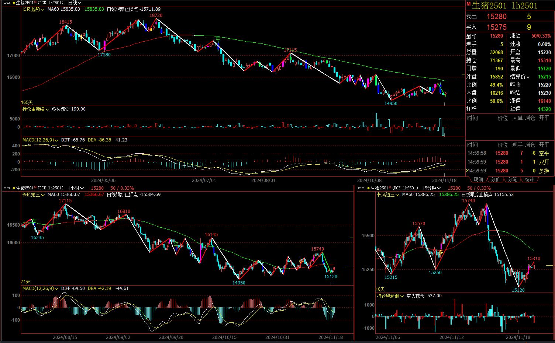Expand the MACD(12,26,9) selector in daily chart

(x=41, y=140)
